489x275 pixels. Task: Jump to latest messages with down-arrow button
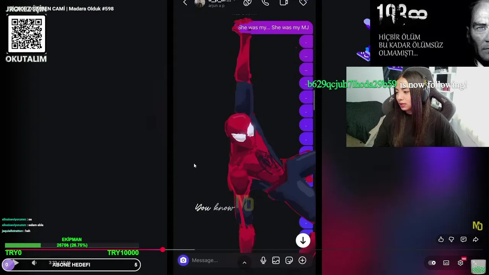coord(303,241)
